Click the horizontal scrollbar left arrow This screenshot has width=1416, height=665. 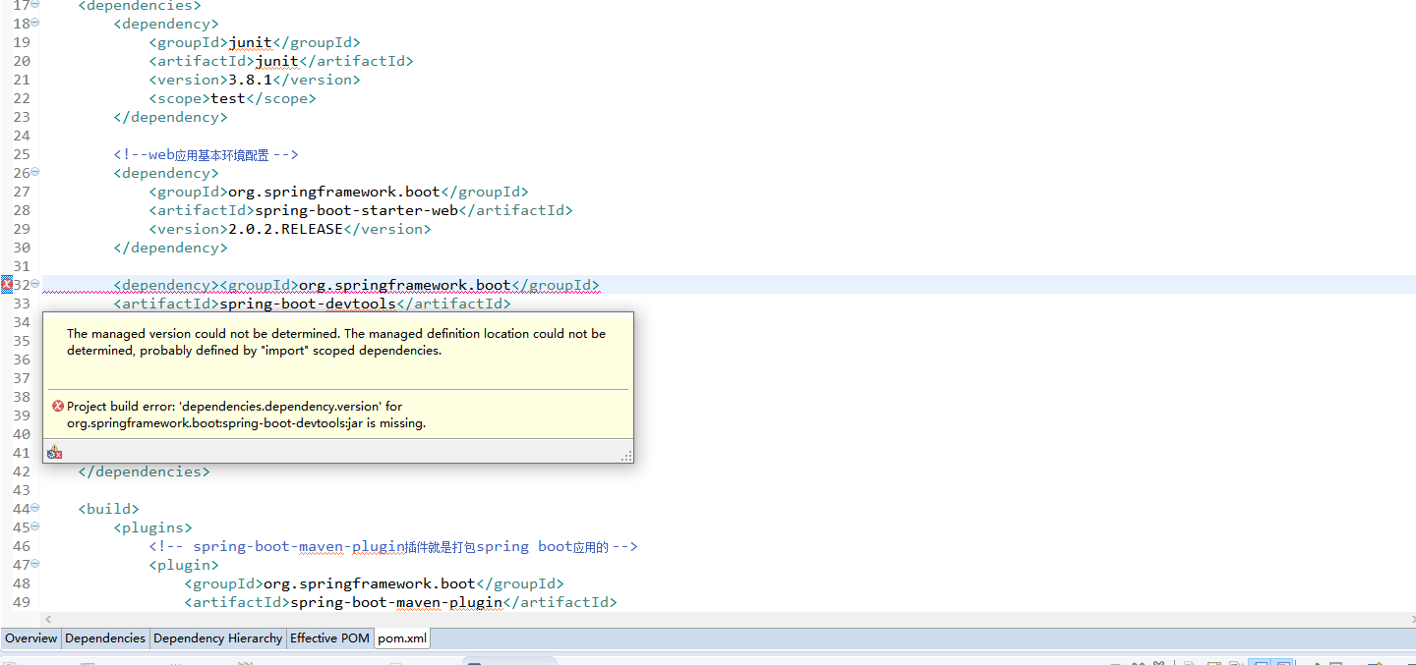click(50, 620)
